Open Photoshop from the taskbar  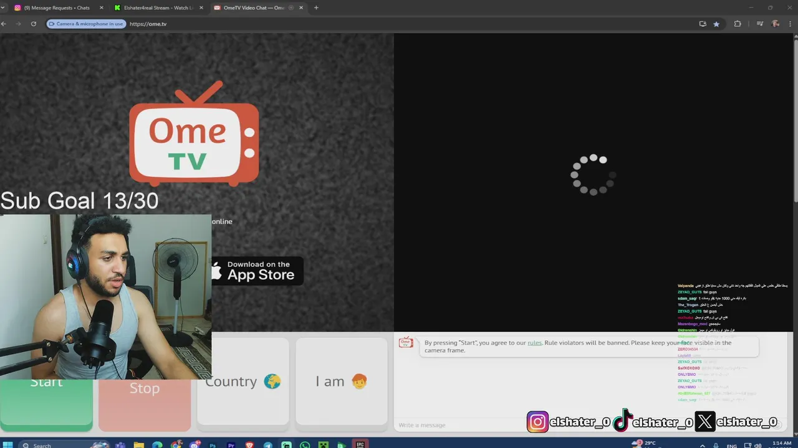pos(213,445)
